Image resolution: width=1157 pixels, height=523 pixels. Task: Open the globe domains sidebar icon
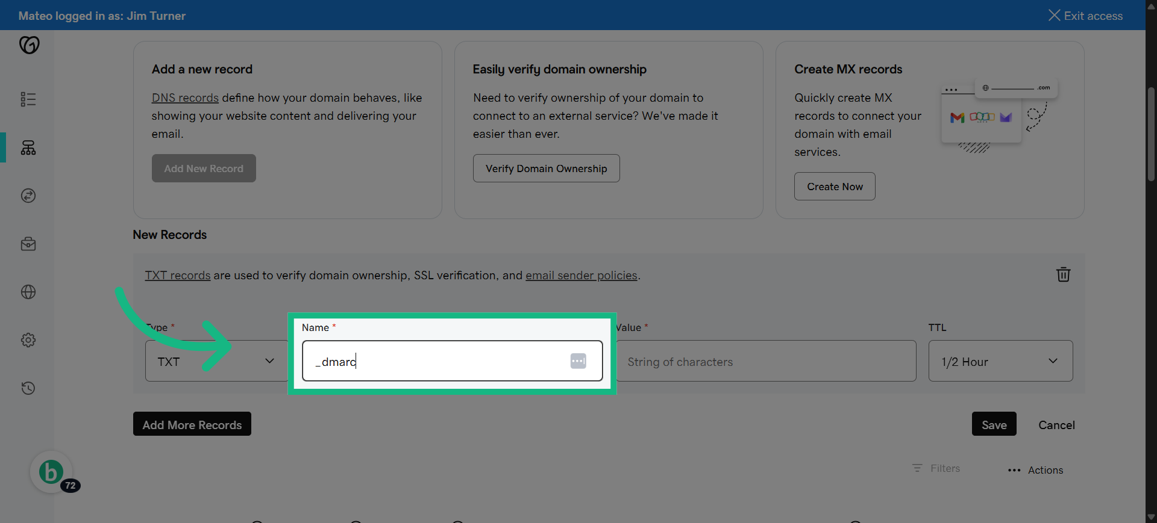click(x=28, y=292)
